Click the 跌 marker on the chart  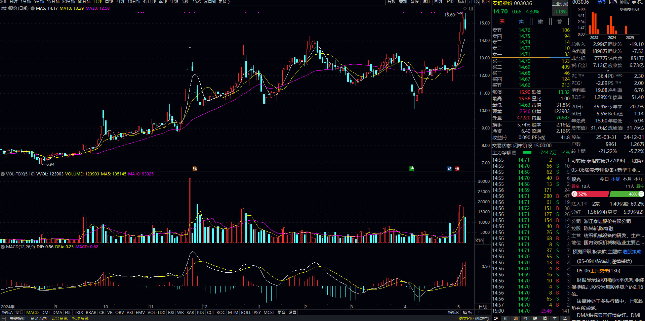pos(412,169)
